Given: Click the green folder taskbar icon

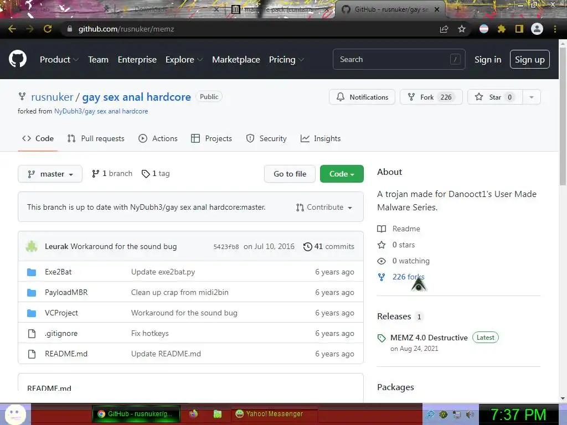Looking at the screenshot, I should point(217,414).
